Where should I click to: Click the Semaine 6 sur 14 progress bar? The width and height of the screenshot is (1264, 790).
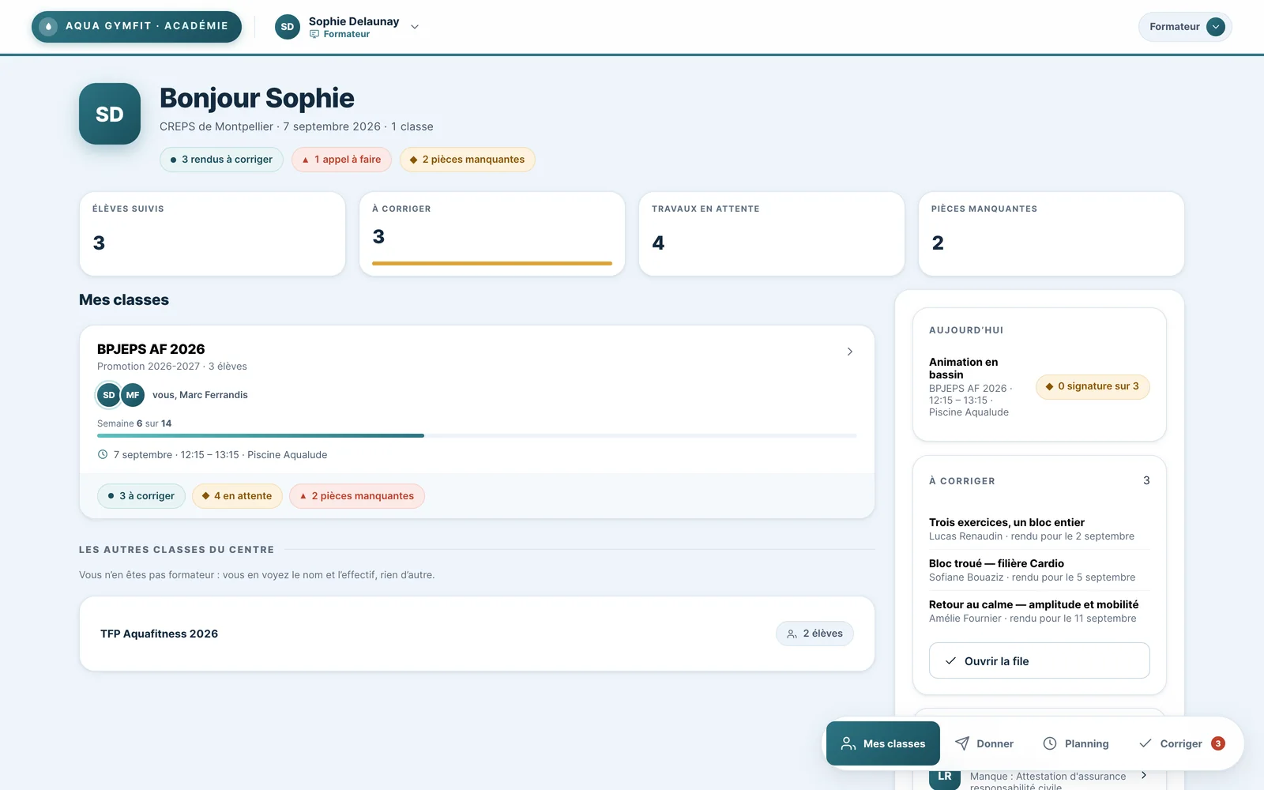coord(477,435)
